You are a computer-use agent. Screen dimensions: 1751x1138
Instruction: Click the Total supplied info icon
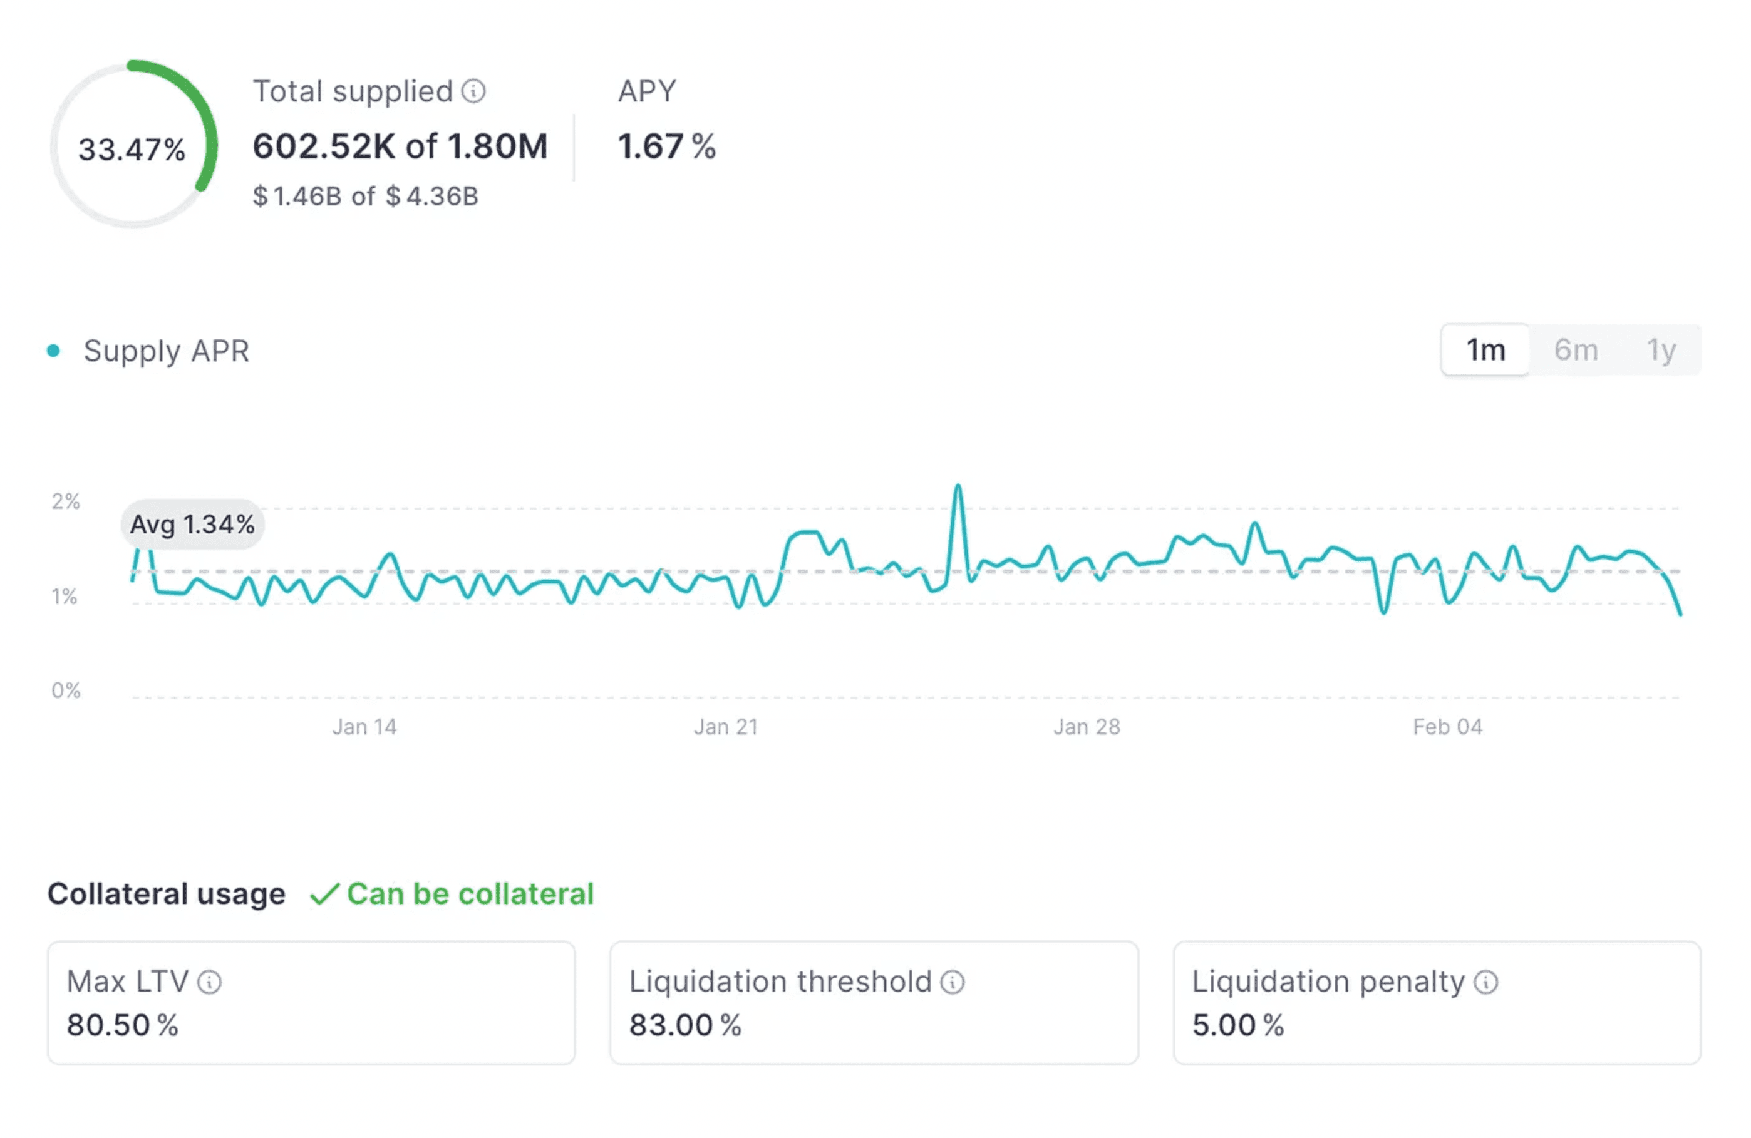(x=473, y=91)
